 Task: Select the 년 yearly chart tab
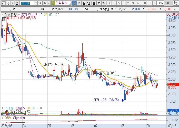click(88, 3)
